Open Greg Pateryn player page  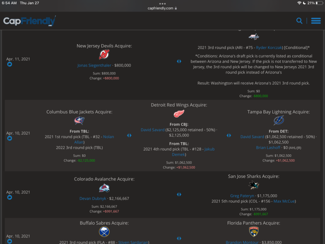pos(242,196)
